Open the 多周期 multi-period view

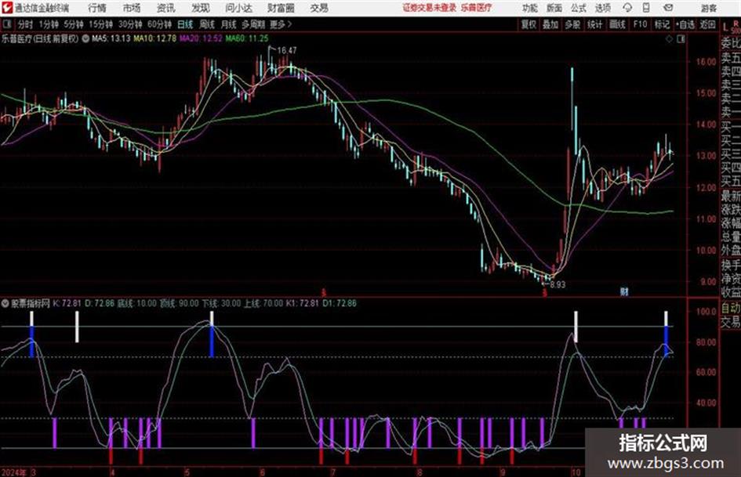(253, 24)
